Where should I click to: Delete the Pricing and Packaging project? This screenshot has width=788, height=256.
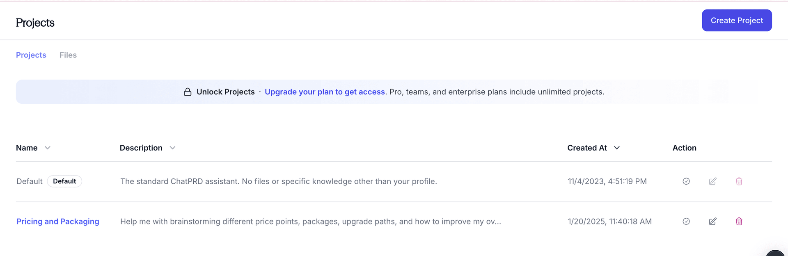[x=739, y=222]
